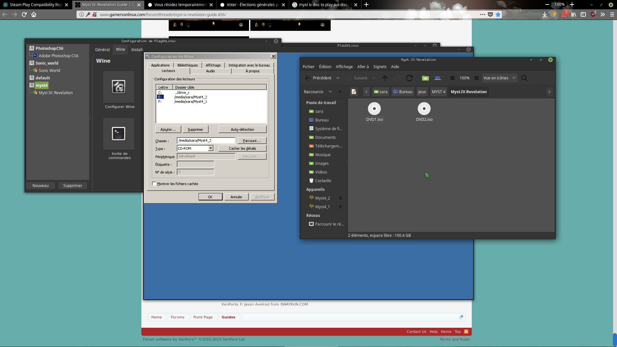Click the RSS feed icon in footer
Viewport: 617px width, 347px height.
pos(466,332)
